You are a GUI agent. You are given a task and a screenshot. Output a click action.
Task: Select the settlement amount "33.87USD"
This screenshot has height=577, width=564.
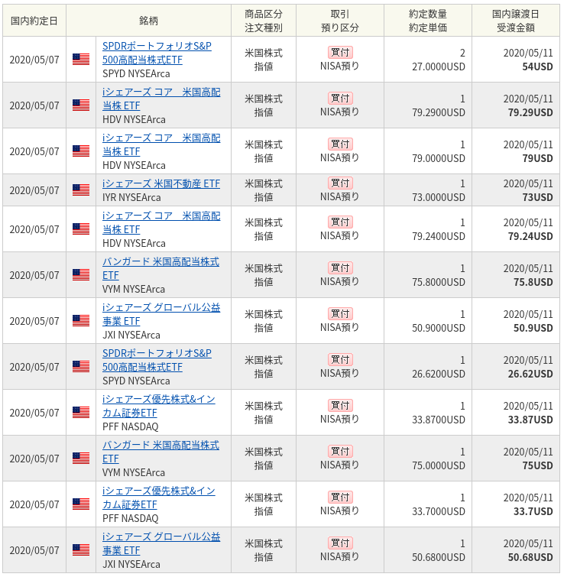pyautogui.click(x=530, y=420)
